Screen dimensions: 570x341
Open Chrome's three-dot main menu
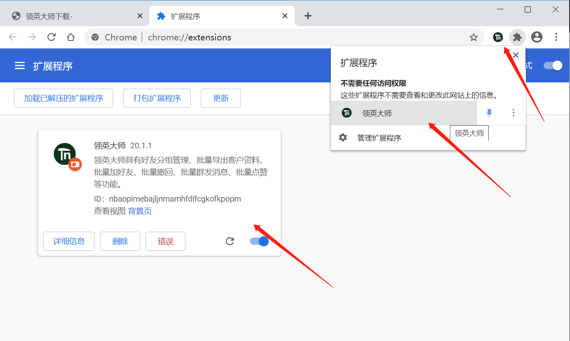click(x=556, y=37)
